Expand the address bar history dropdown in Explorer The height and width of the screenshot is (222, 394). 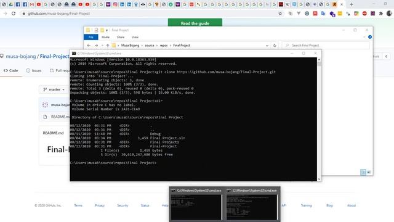point(267,46)
